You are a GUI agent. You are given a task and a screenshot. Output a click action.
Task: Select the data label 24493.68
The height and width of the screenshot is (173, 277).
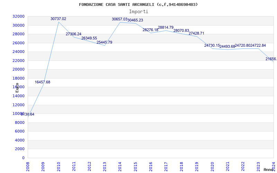coord(227,47)
